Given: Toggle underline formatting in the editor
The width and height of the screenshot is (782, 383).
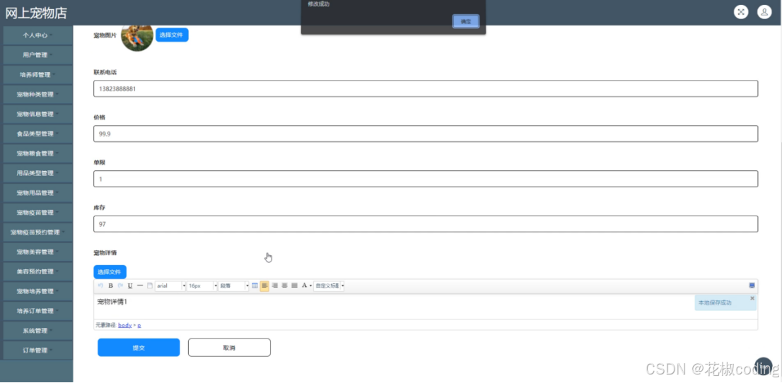Looking at the screenshot, I should click(x=130, y=285).
